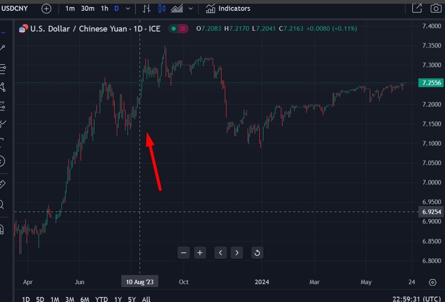The image size is (445, 302).
Task: Select the Ruler measure tool
Action: point(2,184)
